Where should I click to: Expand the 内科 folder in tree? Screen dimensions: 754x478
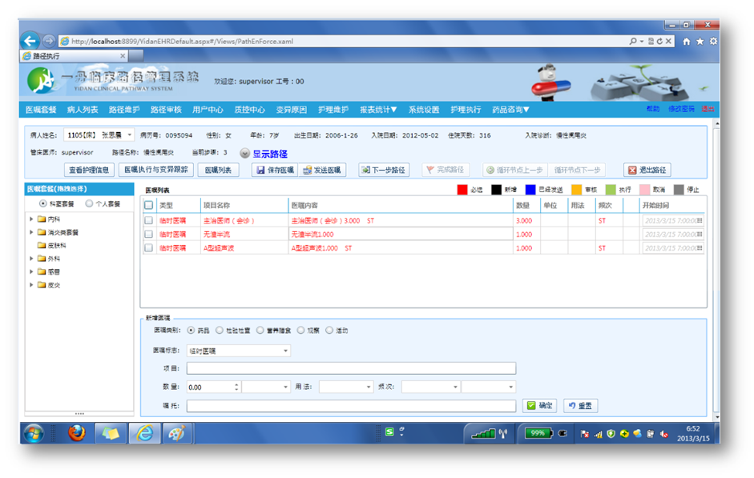[31, 219]
